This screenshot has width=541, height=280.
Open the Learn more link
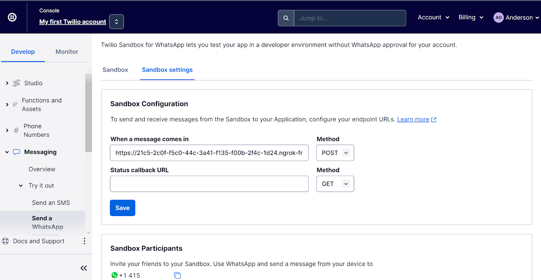[413, 119]
